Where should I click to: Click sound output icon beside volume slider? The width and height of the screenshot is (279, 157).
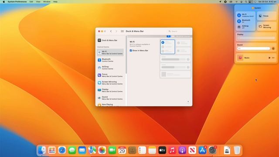[x=273, y=48]
